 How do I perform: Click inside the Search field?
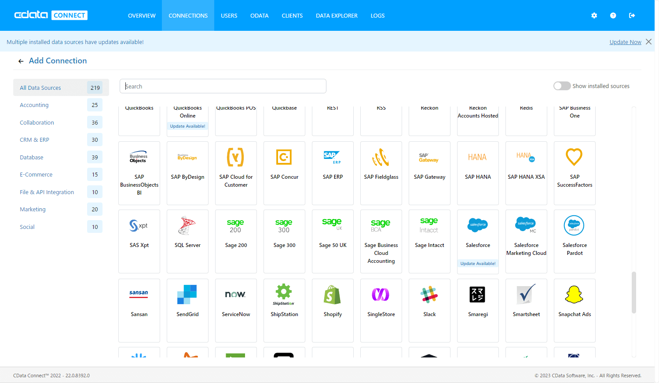coord(223,86)
